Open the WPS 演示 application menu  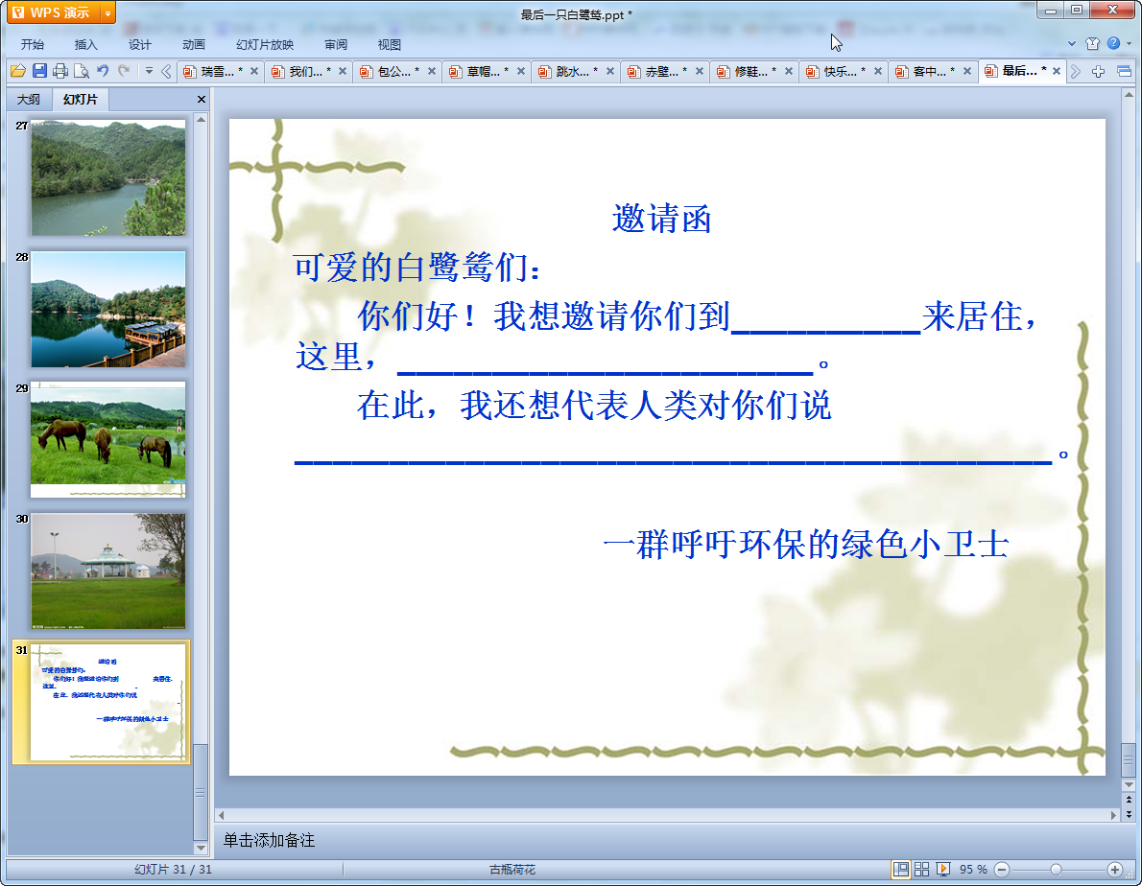53,12
